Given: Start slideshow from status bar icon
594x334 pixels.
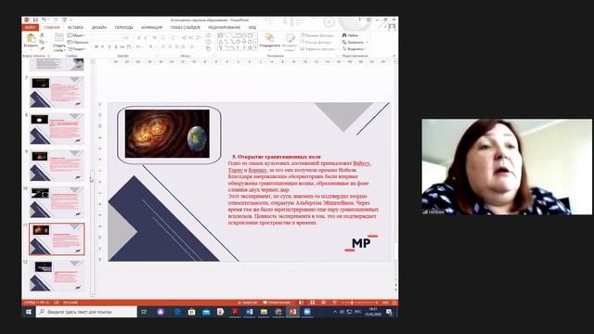Looking at the screenshot, I should [x=334, y=302].
